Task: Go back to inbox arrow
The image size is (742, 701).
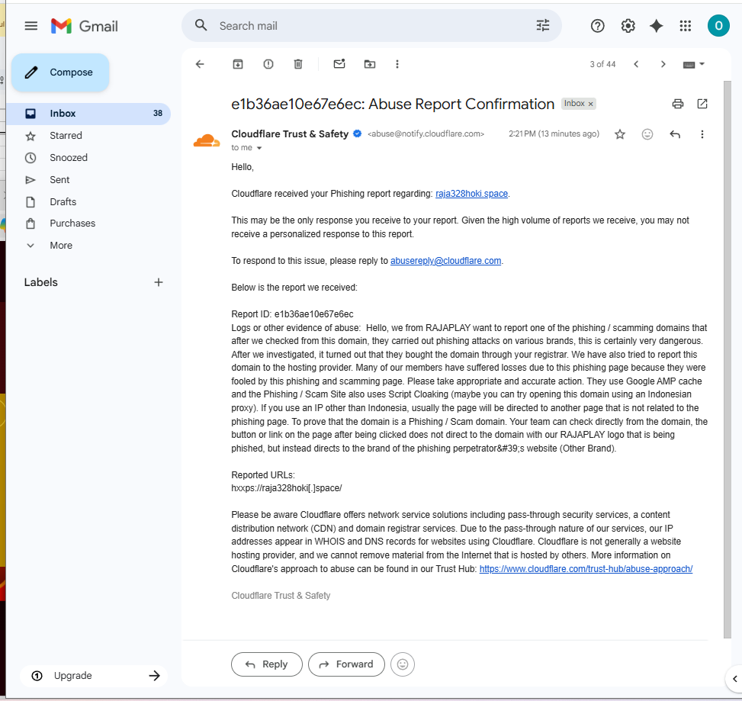Action: coord(200,64)
